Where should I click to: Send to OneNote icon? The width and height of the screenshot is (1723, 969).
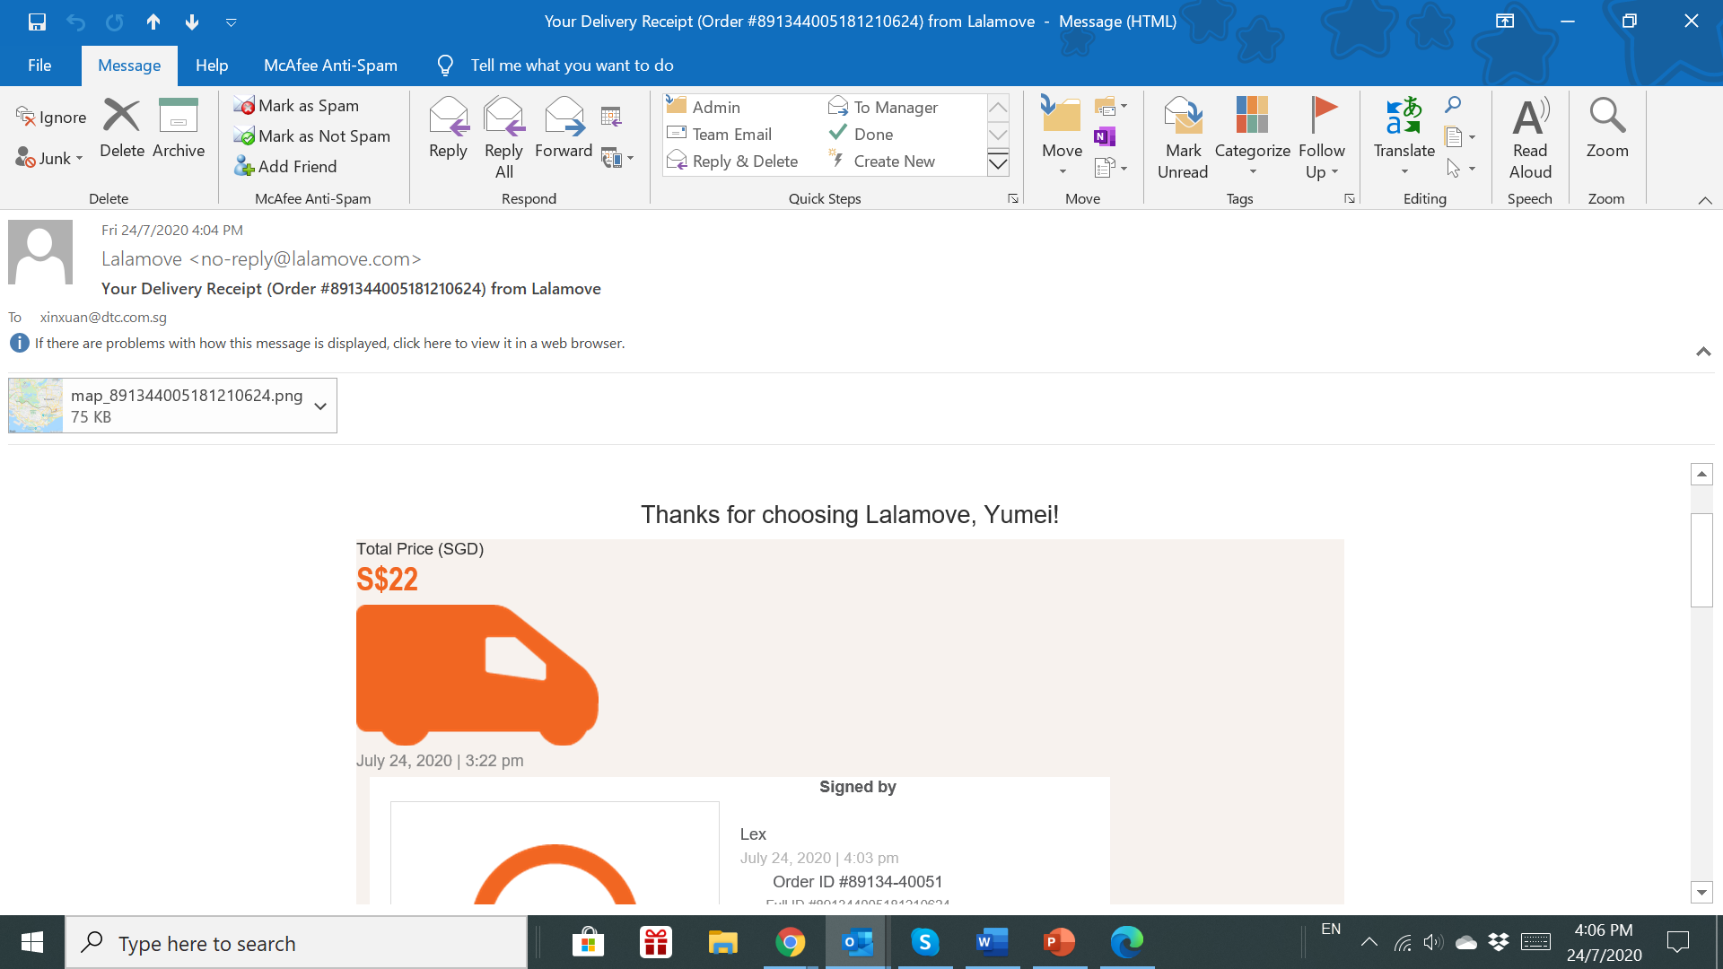point(1105,136)
